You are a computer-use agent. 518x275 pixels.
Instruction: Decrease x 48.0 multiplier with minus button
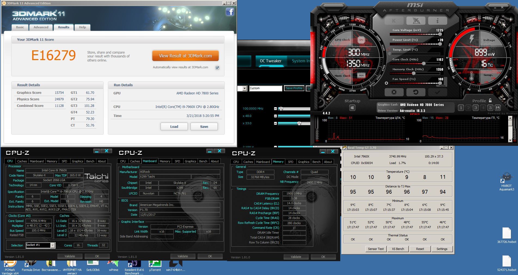(275, 116)
